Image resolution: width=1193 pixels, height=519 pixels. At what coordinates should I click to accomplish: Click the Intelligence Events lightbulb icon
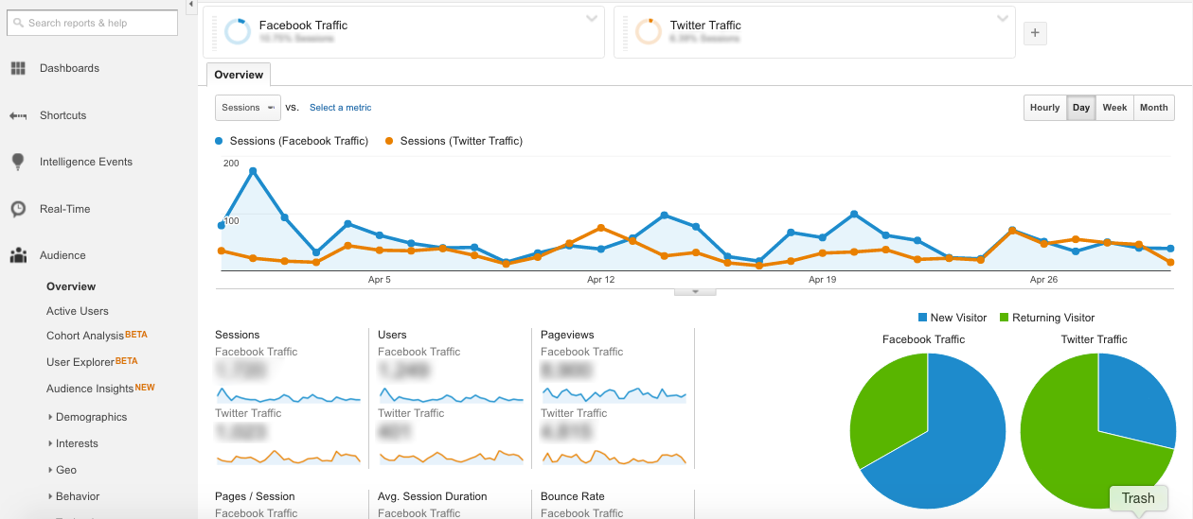point(17,162)
